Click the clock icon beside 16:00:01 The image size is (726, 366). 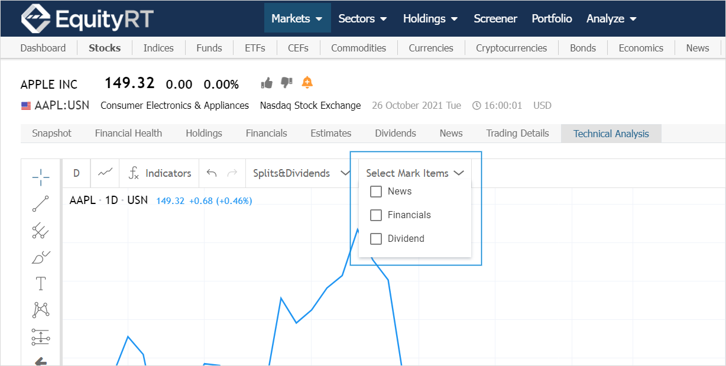click(x=477, y=106)
